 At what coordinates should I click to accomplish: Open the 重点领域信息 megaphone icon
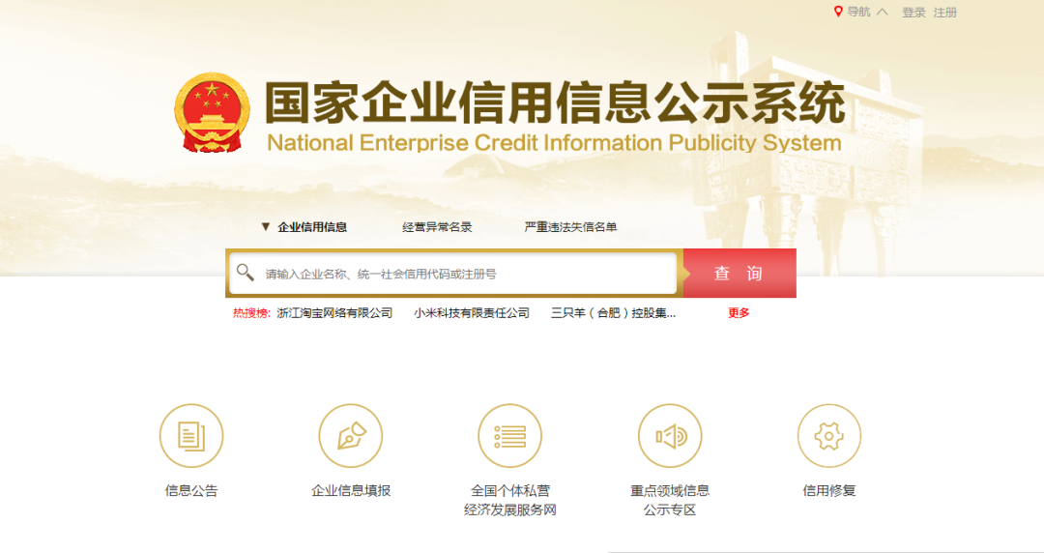[x=670, y=436]
